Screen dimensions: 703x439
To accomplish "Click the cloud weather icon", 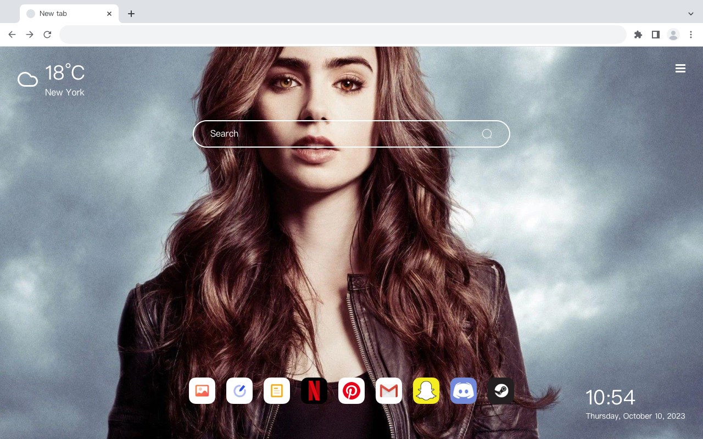I will [27, 80].
